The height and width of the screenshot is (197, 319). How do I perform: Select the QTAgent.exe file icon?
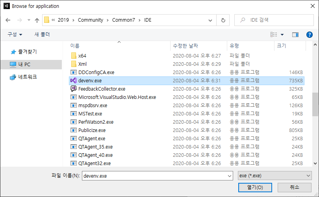click(x=73, y=138)
